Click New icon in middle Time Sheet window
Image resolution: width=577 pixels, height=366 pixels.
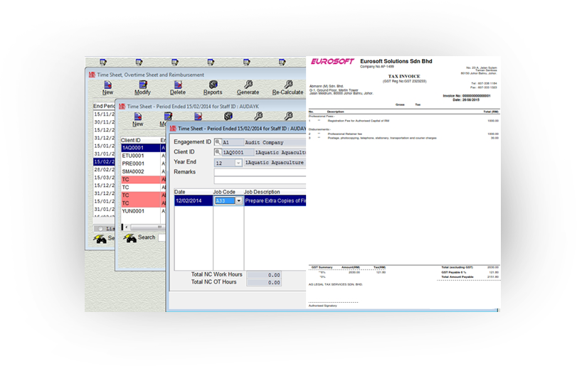click(x=138, y=117)
